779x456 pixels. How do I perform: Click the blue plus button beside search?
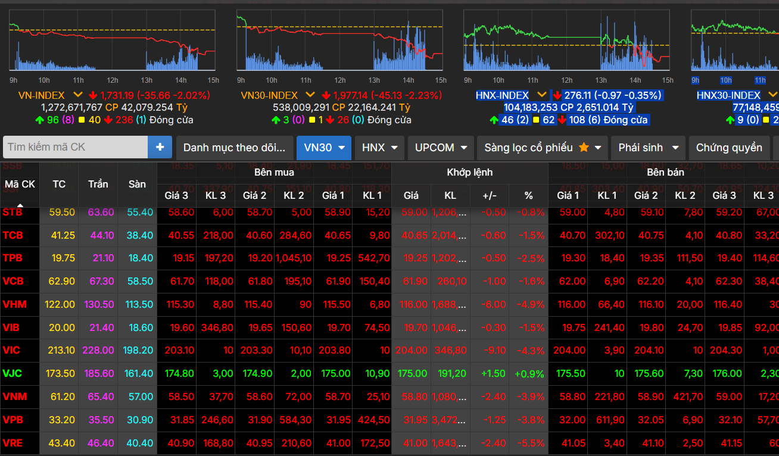tap(160, 147)
